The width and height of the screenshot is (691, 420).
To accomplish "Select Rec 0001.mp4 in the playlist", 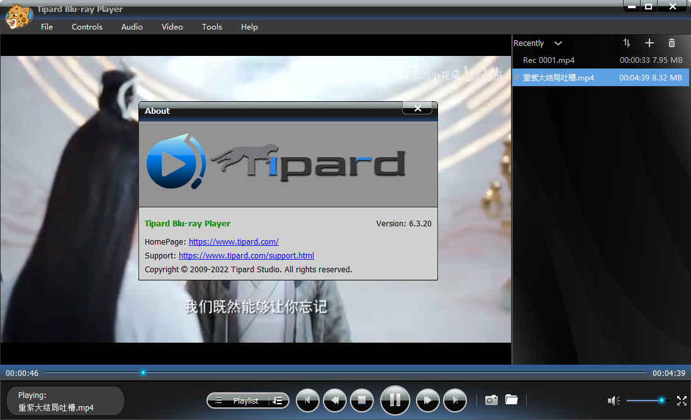I will tap(600, 60).
